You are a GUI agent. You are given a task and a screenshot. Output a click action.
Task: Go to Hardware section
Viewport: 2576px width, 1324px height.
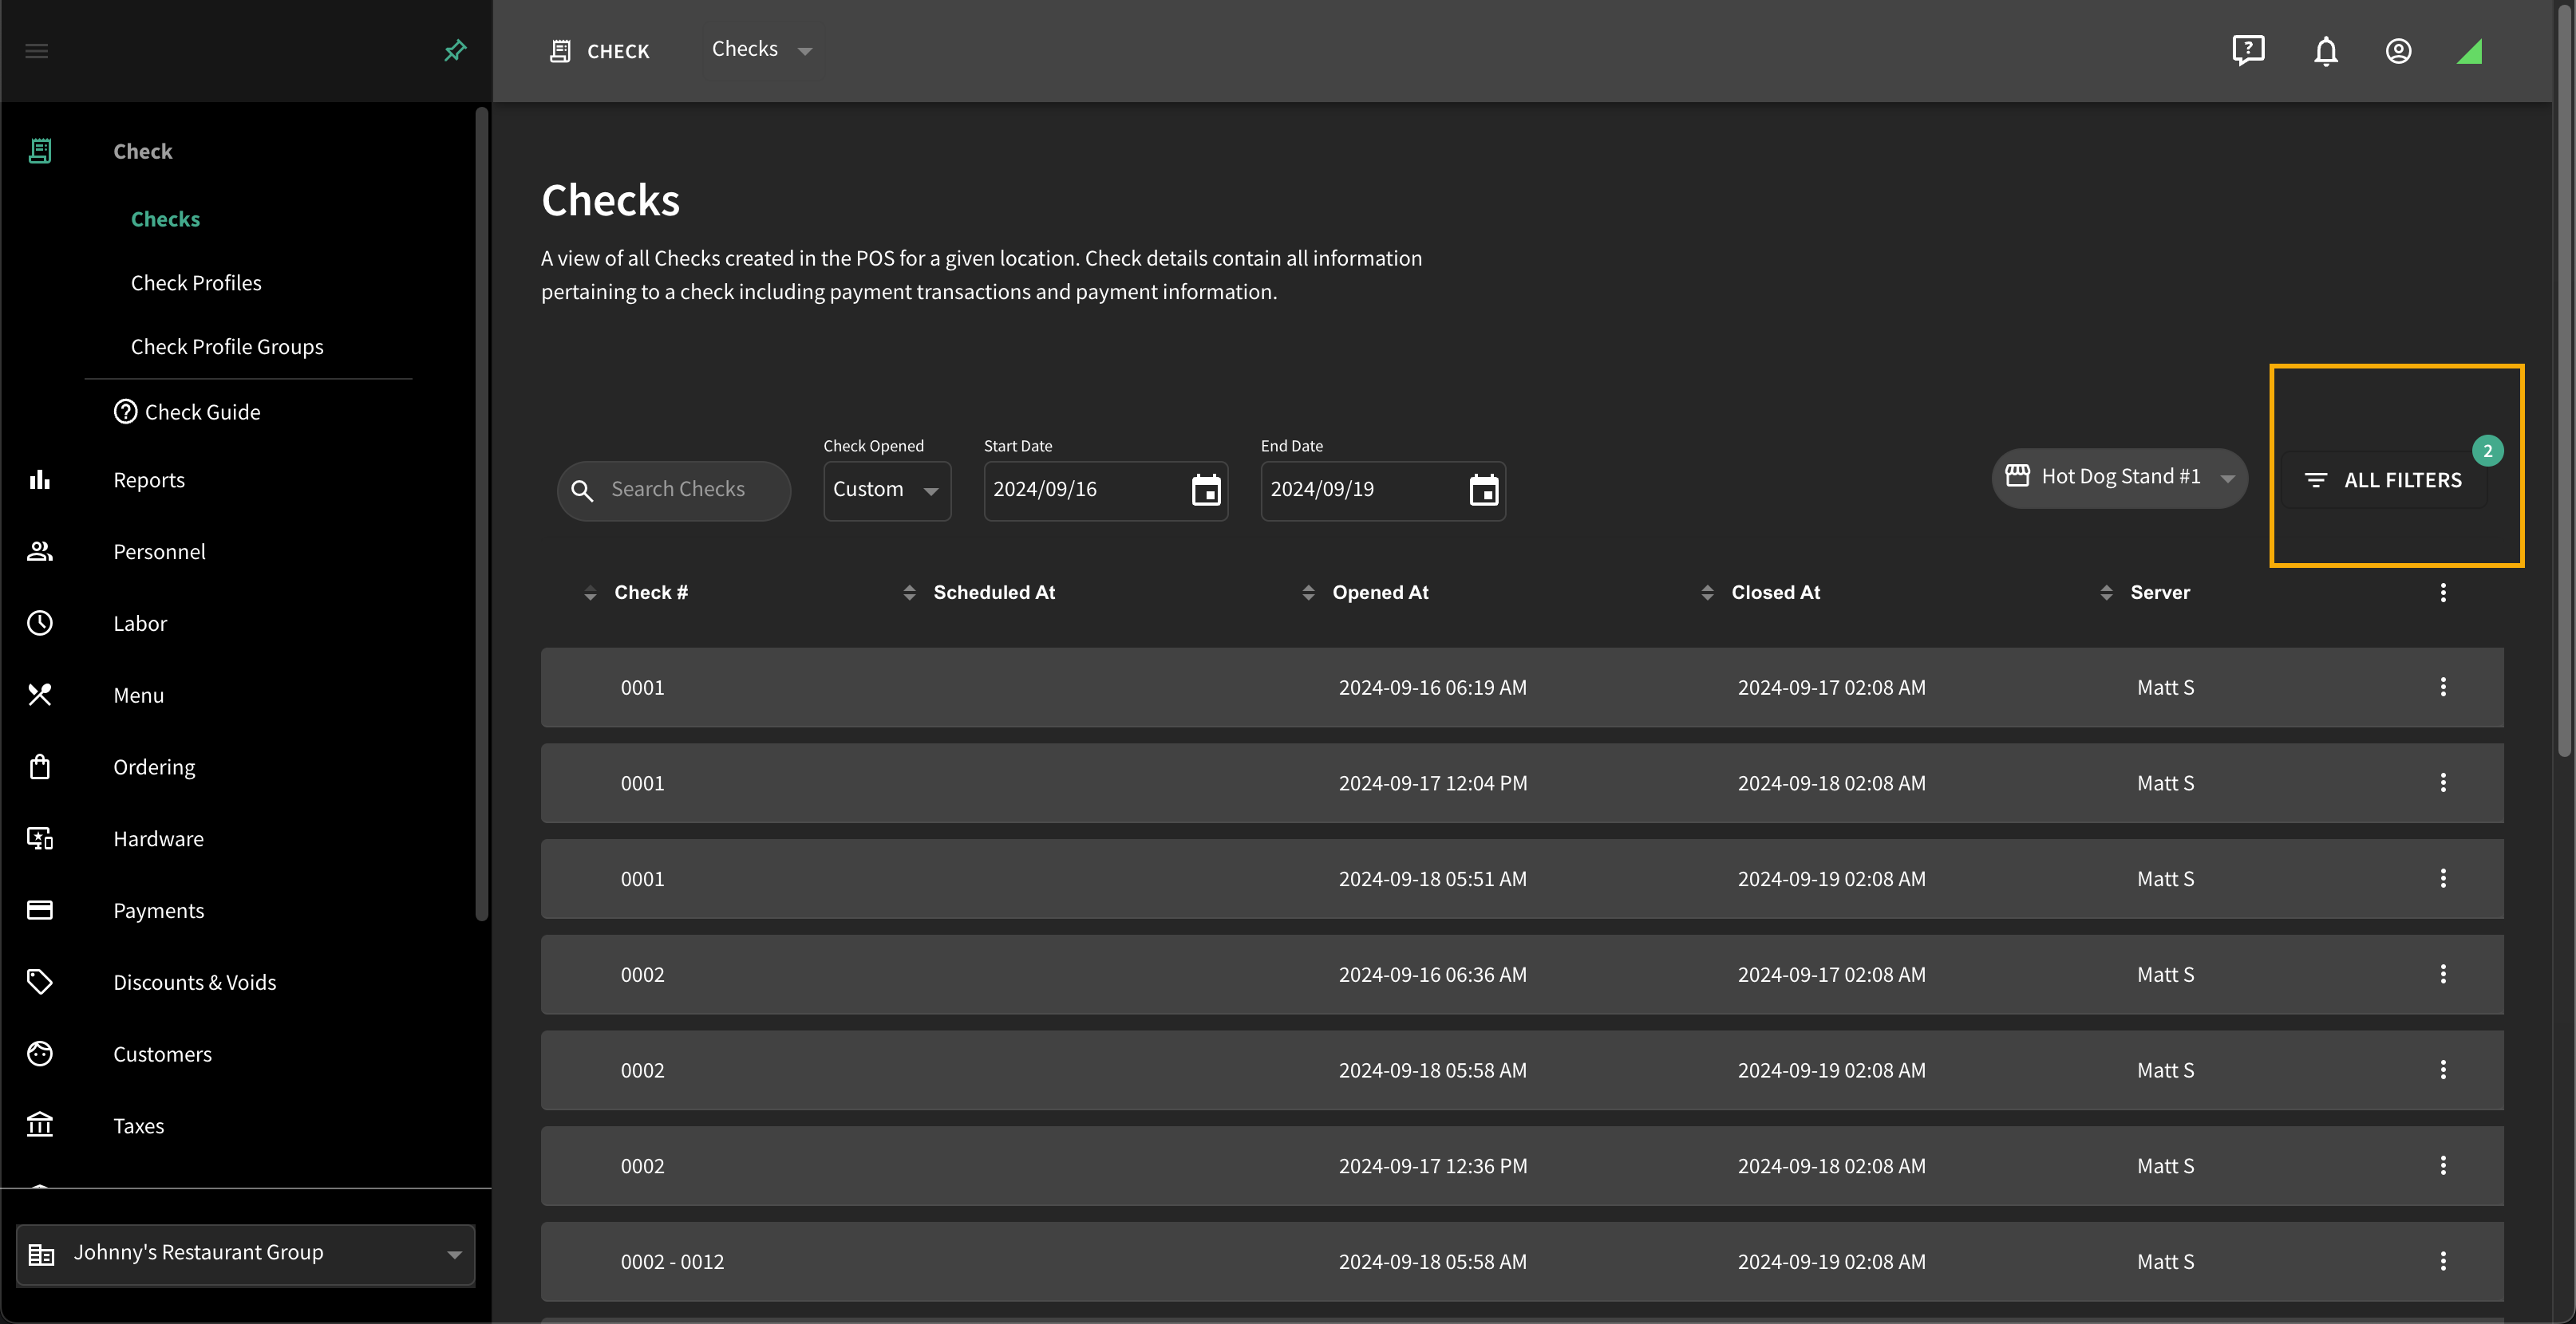pyautogui.click(x=158, y=838)
